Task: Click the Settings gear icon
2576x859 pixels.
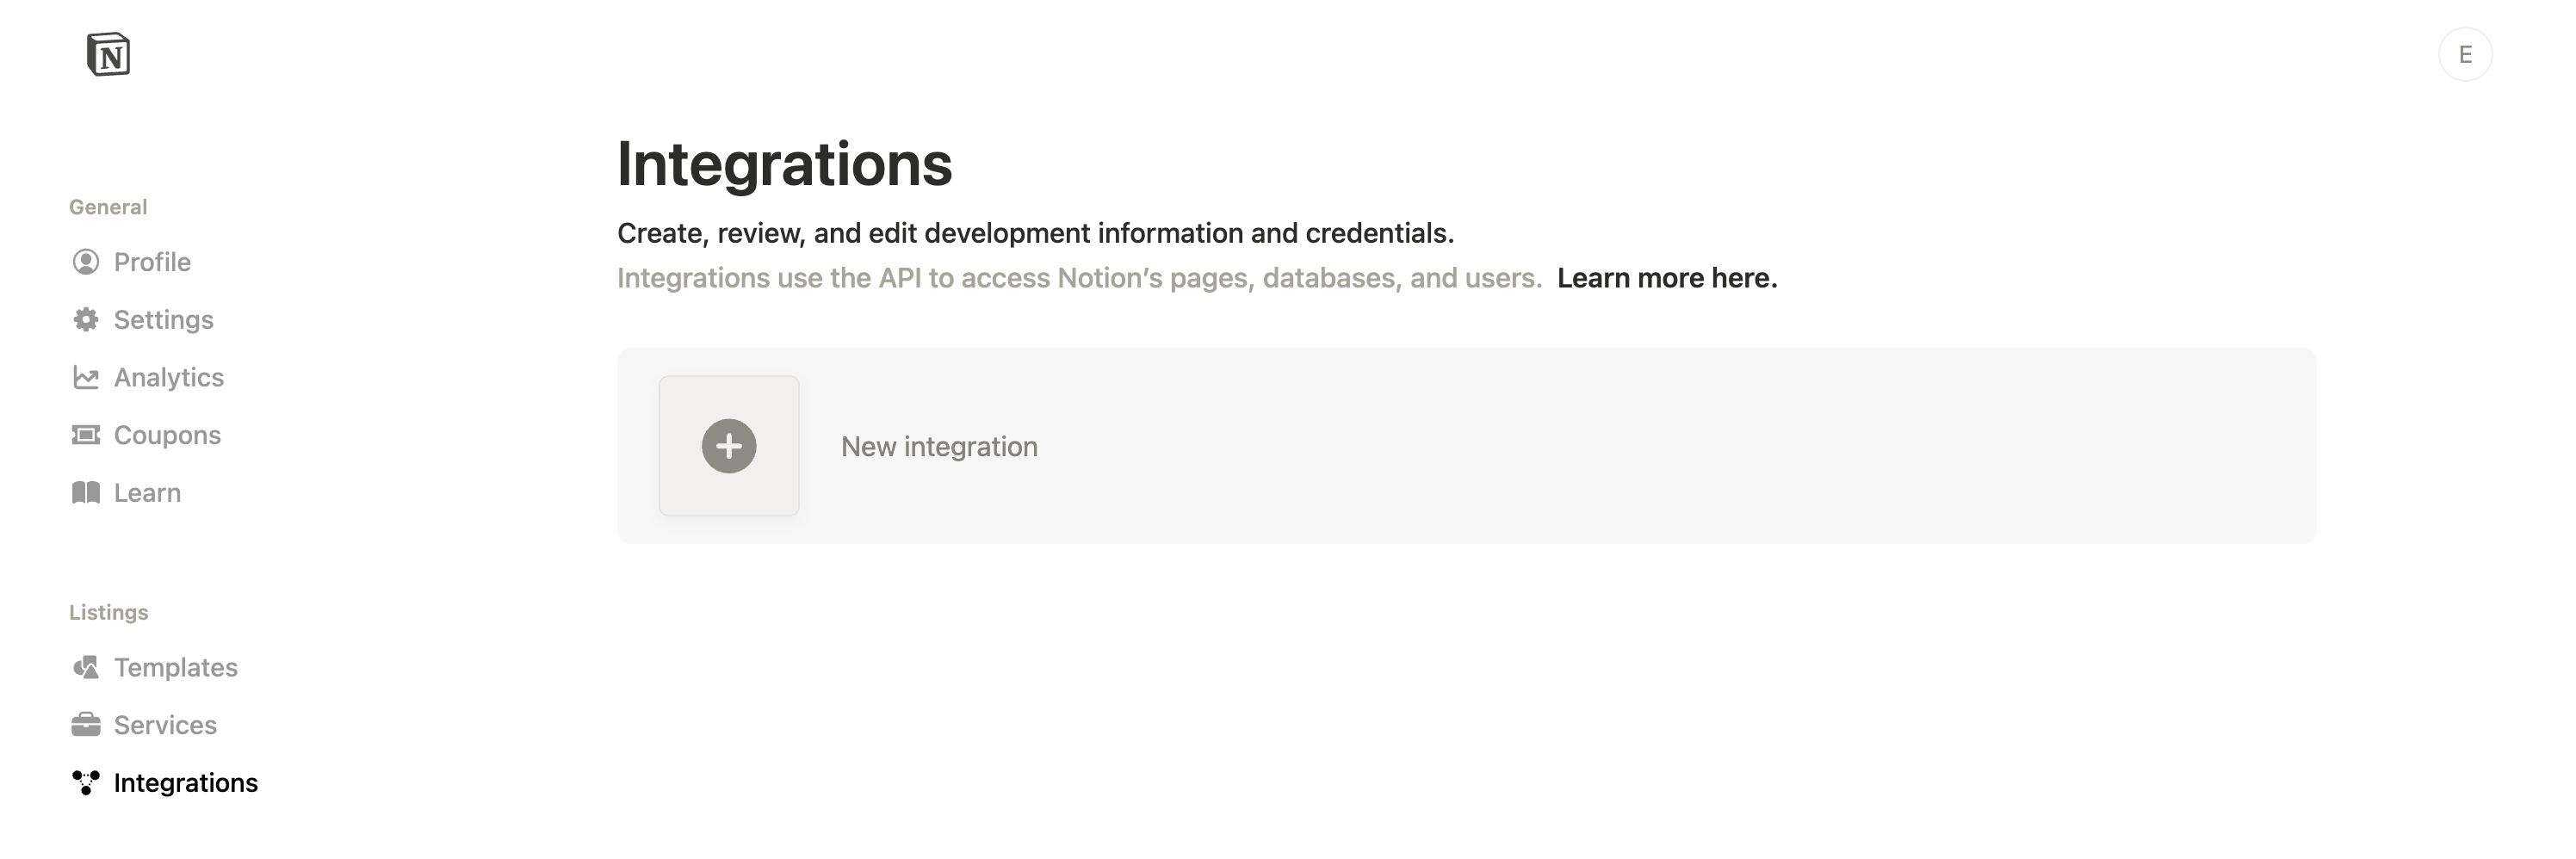Action: pyautogui.click(x=86, y=320)
